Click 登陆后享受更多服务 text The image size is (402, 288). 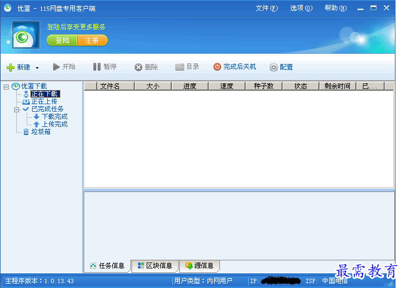pyautogui.click(x=76, y=27)
